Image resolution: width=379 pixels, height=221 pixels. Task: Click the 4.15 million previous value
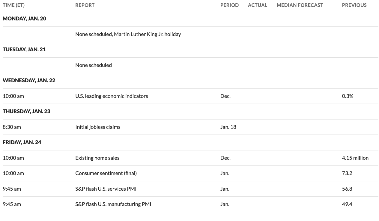click(355, 158)
